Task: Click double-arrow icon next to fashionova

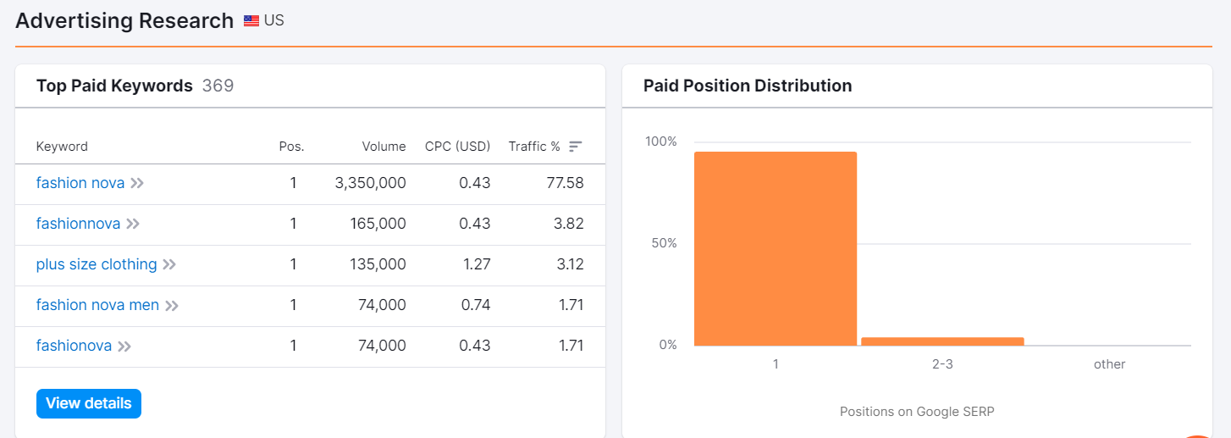Action: pos(124,346)
